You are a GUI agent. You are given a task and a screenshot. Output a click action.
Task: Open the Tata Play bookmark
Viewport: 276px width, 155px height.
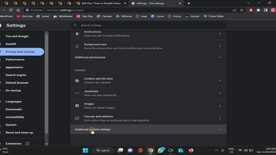pos(85,16)
